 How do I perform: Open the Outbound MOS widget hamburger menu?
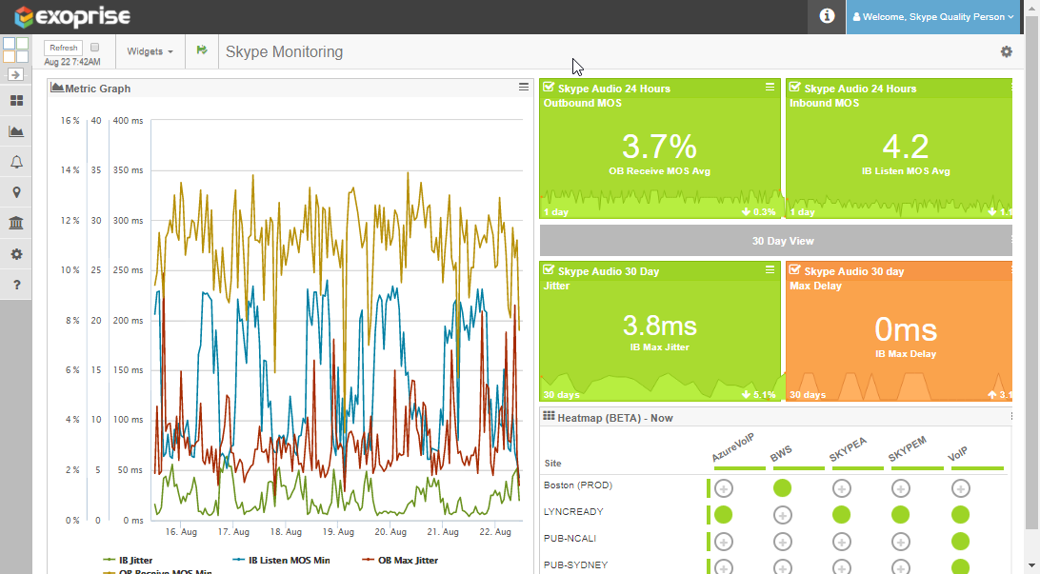[x=770, y=87]
